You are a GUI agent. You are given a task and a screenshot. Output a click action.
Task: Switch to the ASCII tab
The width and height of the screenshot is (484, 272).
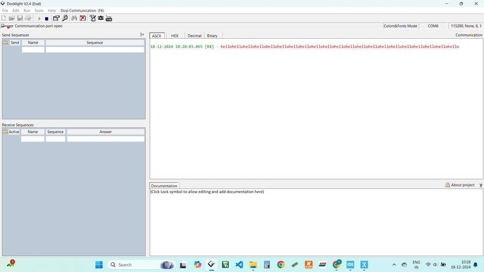(x=156, y=36)
